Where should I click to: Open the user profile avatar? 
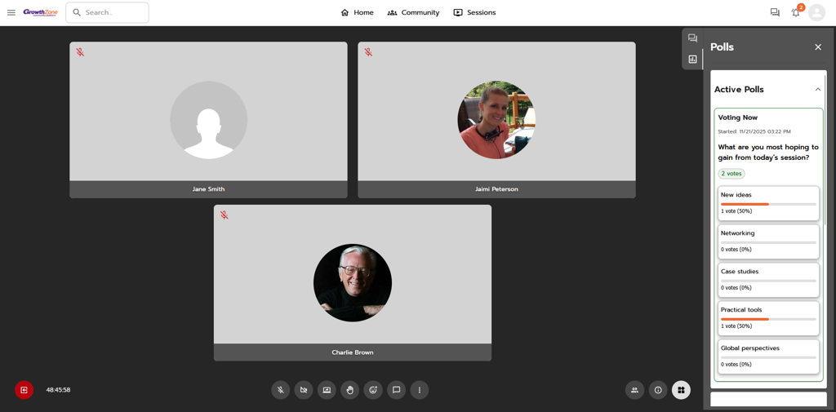816,13
